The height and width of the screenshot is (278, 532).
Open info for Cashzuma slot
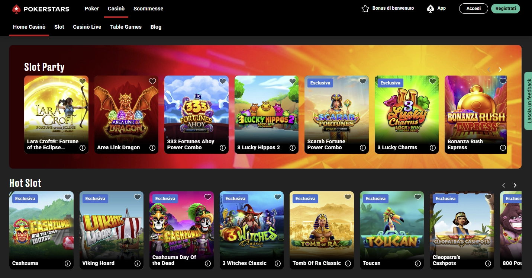click(x=68, y=263)
